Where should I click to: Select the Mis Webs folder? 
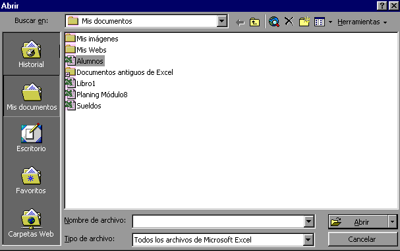[86, 50]
